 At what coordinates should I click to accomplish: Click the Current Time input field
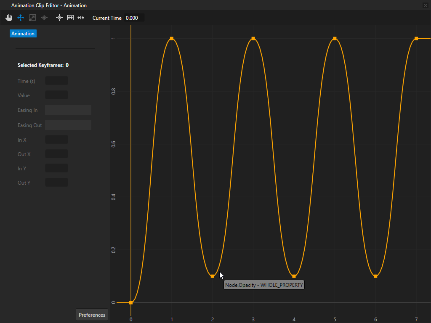pyautogui.click(x=134, y=18)
